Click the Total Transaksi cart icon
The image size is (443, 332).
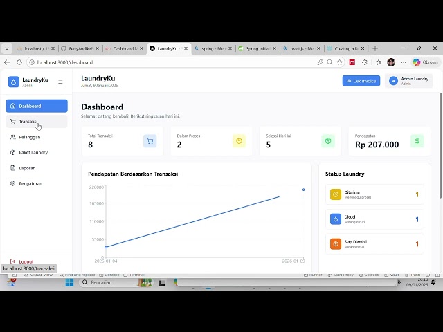150,141
